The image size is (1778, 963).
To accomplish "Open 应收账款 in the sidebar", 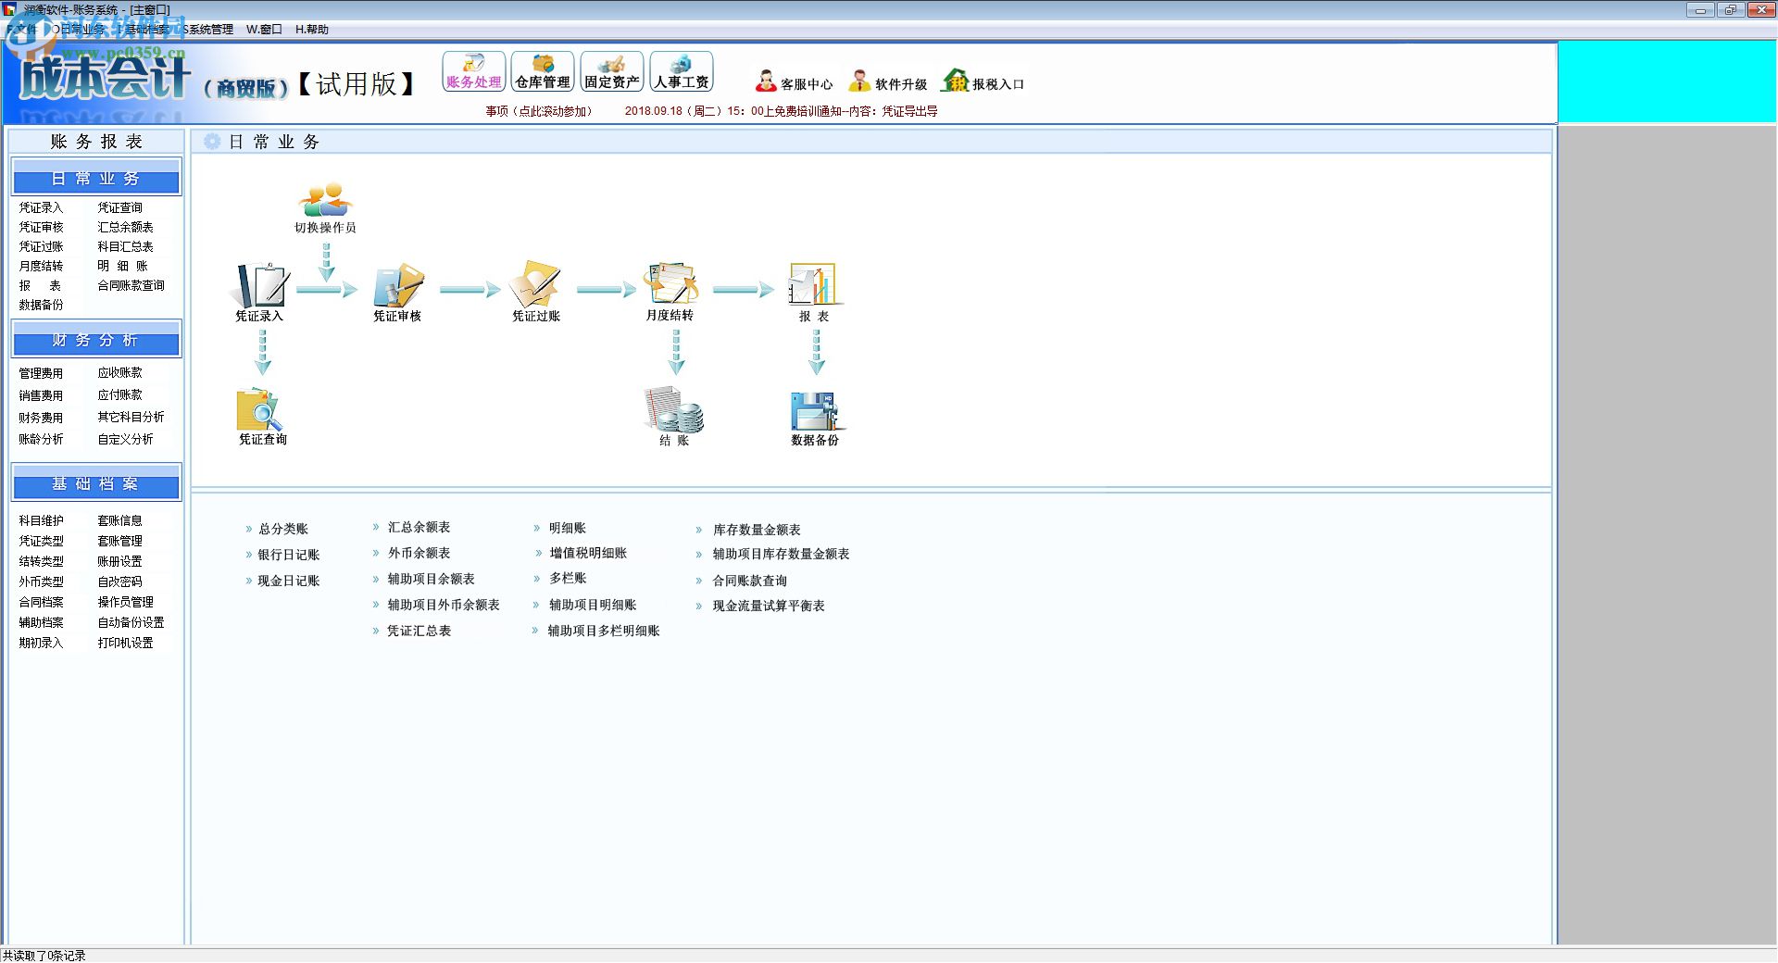I will tap(120, 372).
